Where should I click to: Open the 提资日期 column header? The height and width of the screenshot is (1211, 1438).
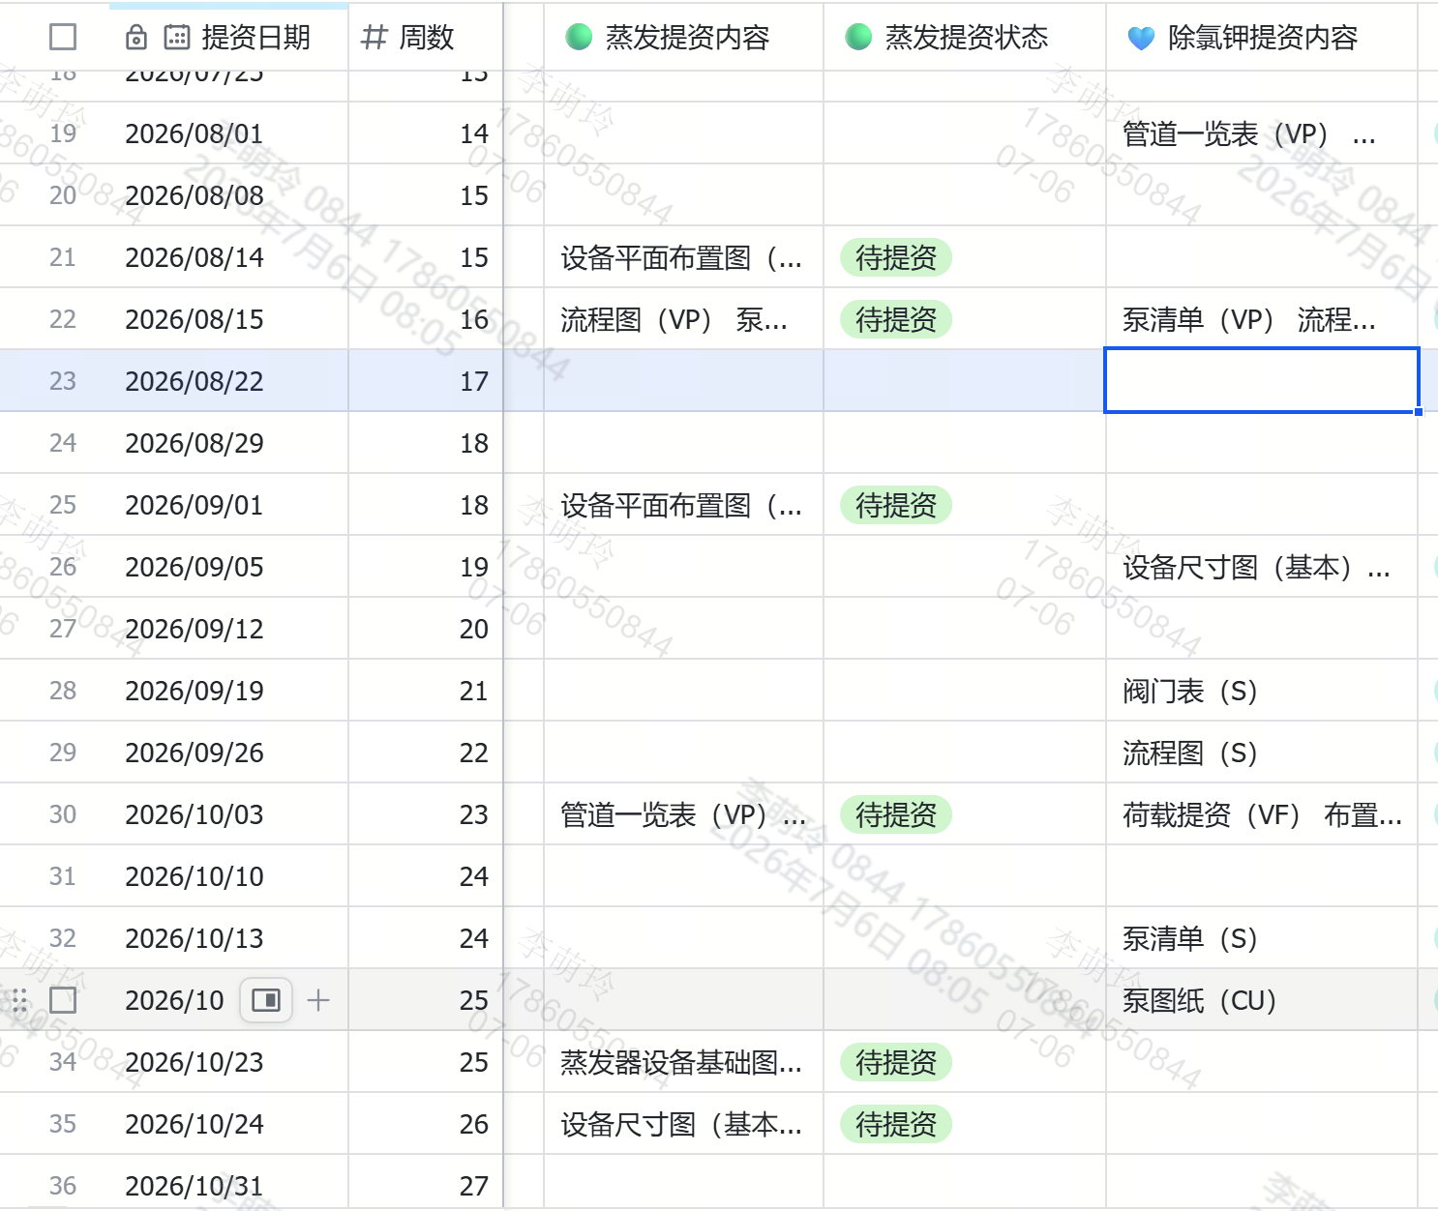tap(228, 38)
